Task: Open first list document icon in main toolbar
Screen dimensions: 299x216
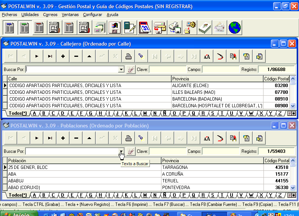Action: click(10, 28)
